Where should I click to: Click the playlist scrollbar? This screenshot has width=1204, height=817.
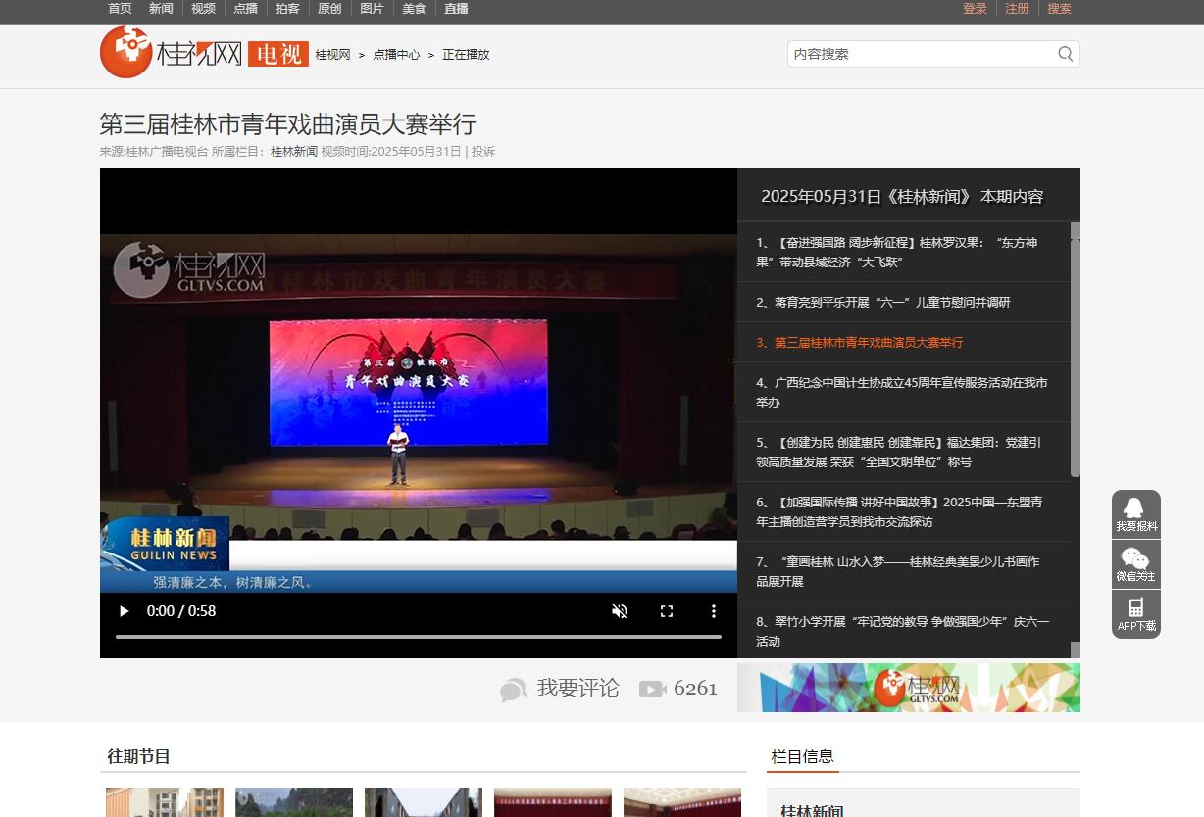tap(1075, 353)
